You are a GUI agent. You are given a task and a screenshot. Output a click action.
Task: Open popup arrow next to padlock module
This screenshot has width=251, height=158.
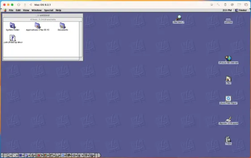pyautogui.click(x=35, y=155)
